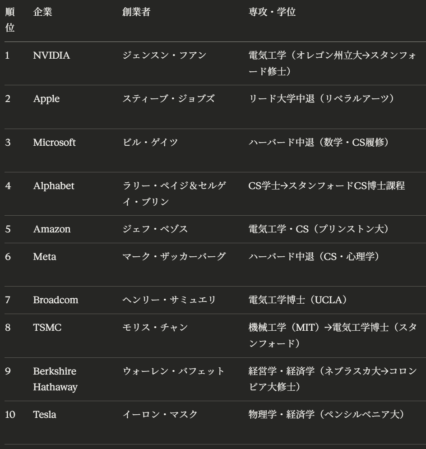
Task: Click the 企業 column header
Action: click(42, 13)
